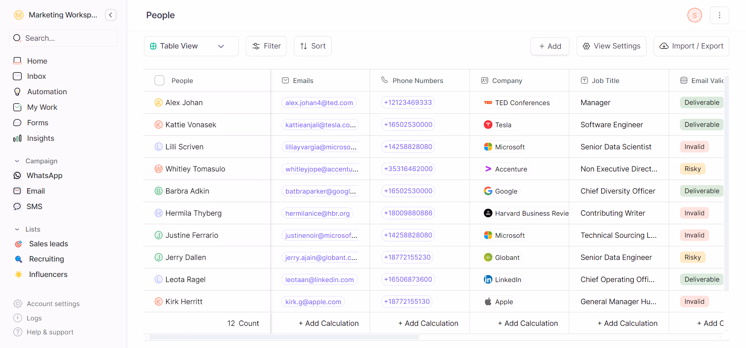Open the three-dot more options menu
Viewport: 746px width, 348px height.
point(719,15)
